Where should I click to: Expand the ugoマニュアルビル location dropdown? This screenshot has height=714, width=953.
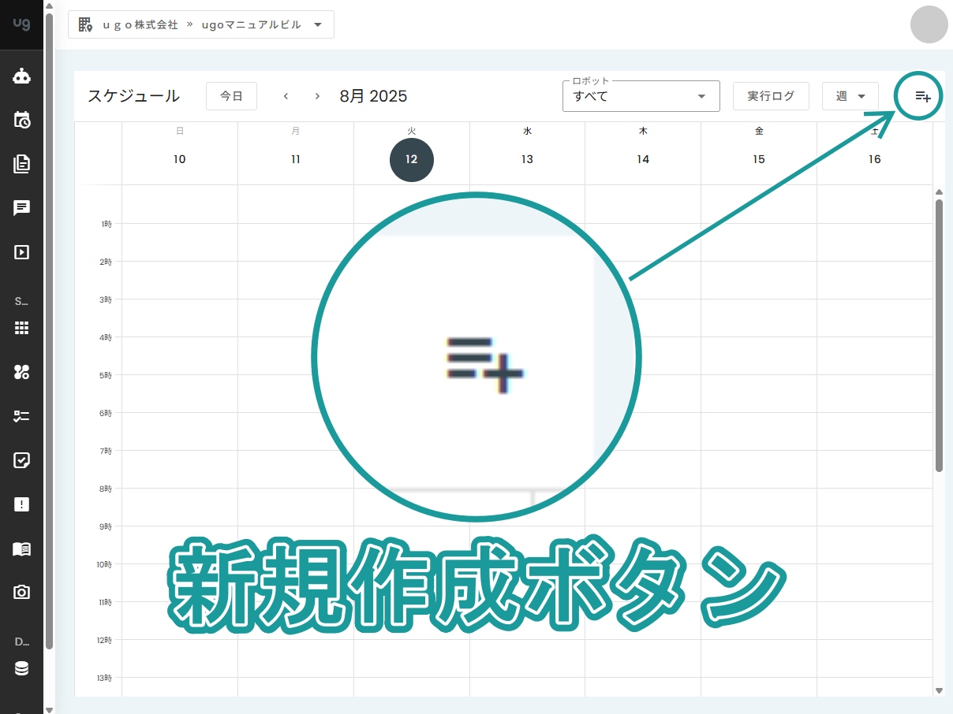[201, 24]
